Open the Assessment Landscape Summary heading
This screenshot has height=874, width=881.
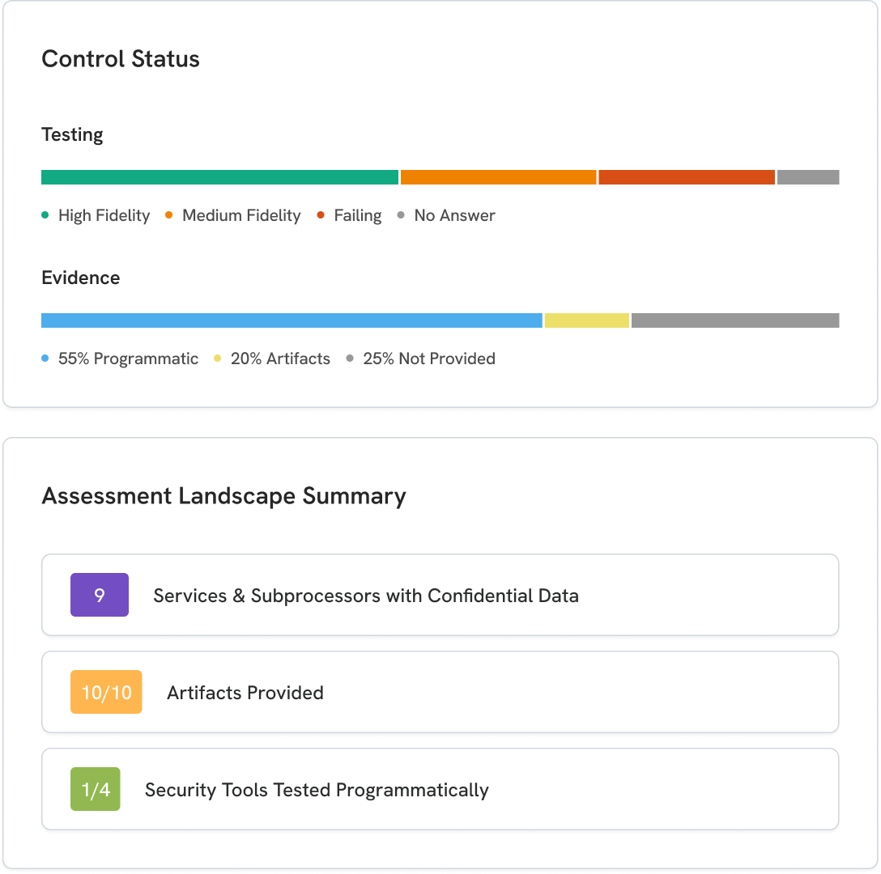[223, 496]
